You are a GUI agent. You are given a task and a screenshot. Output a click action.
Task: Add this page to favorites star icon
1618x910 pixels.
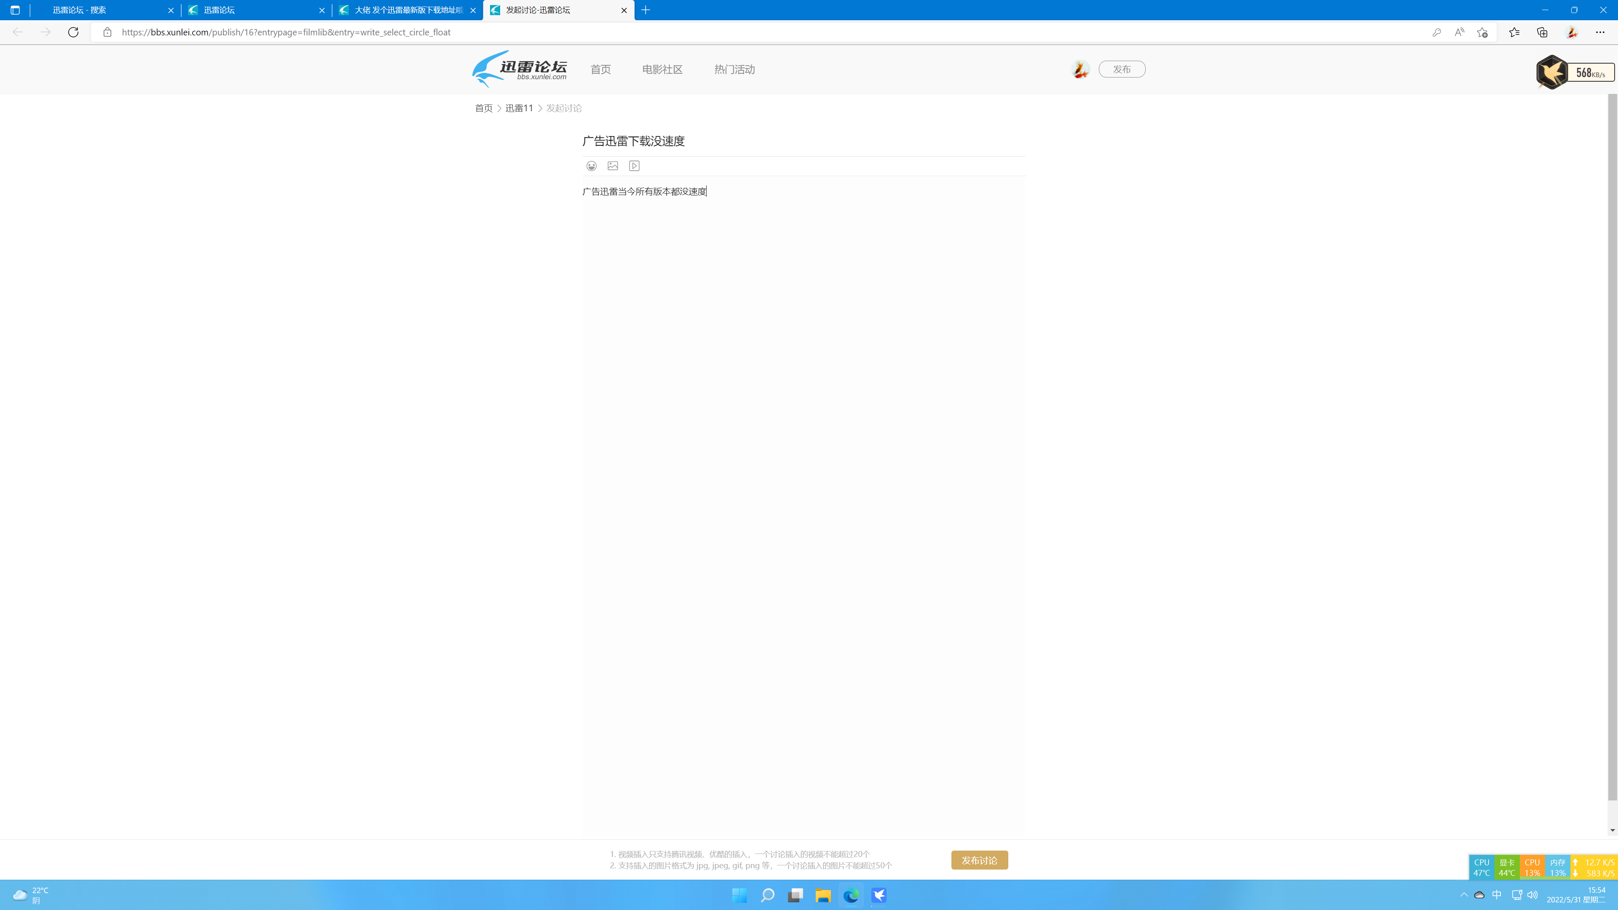(x=1482, y=32)
